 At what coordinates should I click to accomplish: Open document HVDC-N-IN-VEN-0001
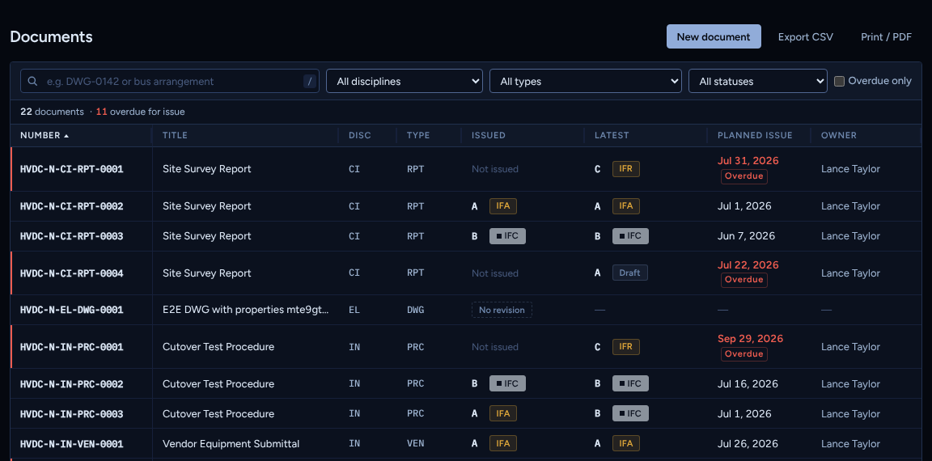[71, 444]
